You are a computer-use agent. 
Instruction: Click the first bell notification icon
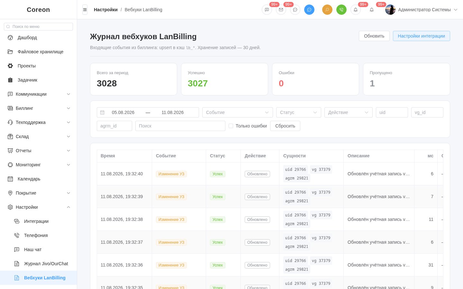tap(356, 10)
